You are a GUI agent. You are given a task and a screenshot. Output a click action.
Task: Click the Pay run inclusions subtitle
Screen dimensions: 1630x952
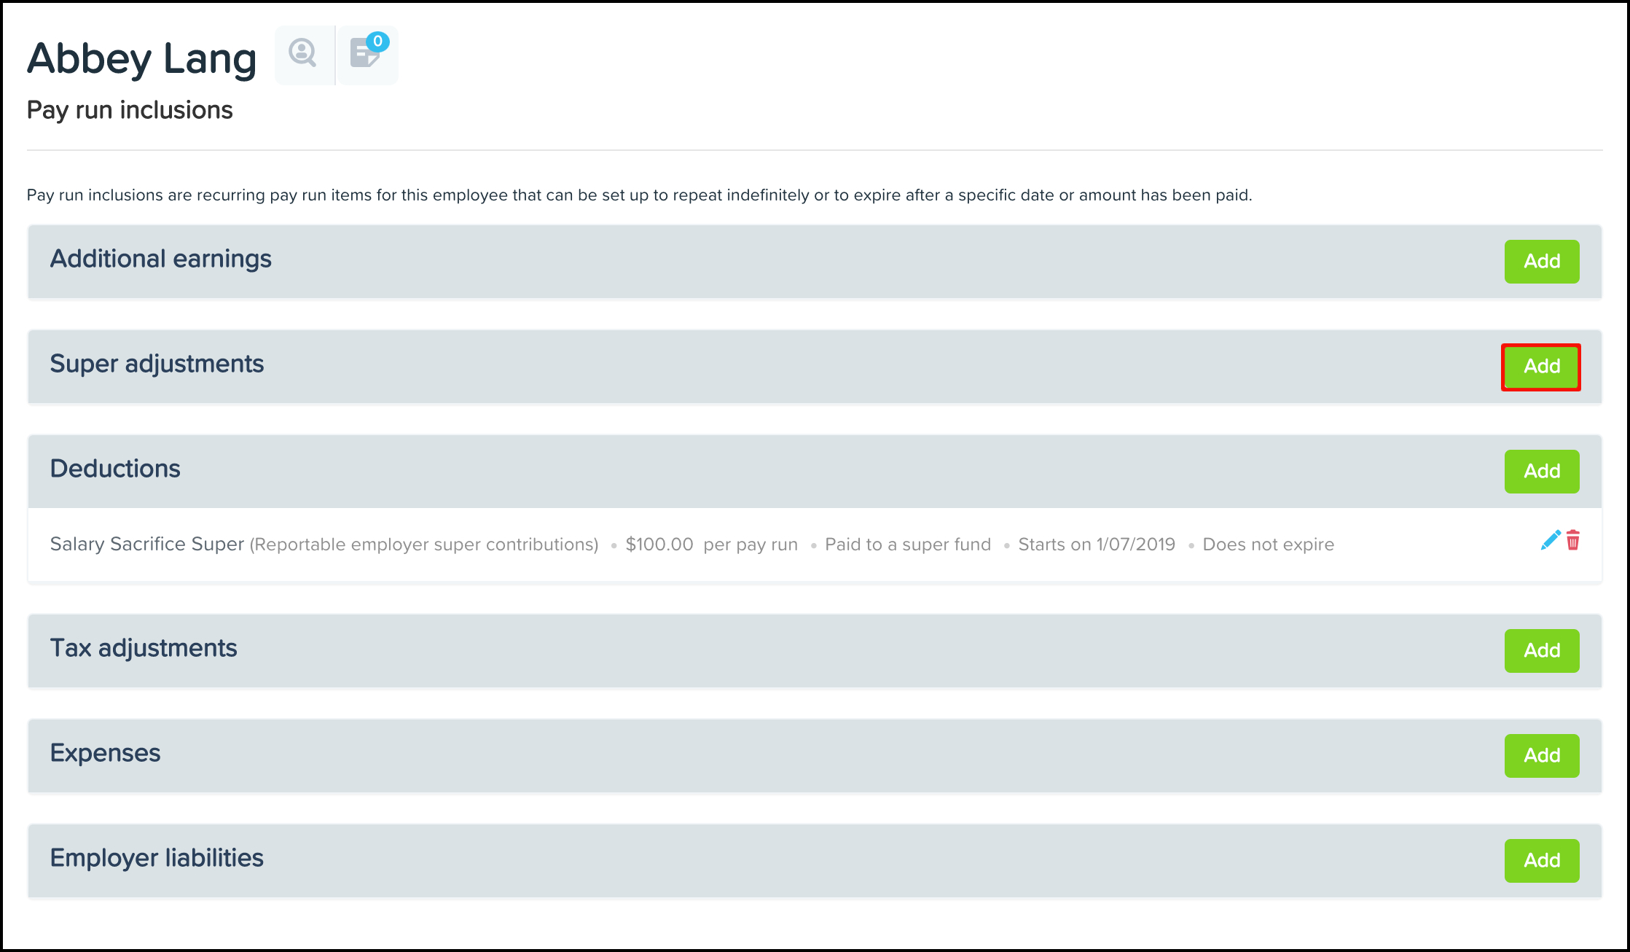tap(130, 110)
